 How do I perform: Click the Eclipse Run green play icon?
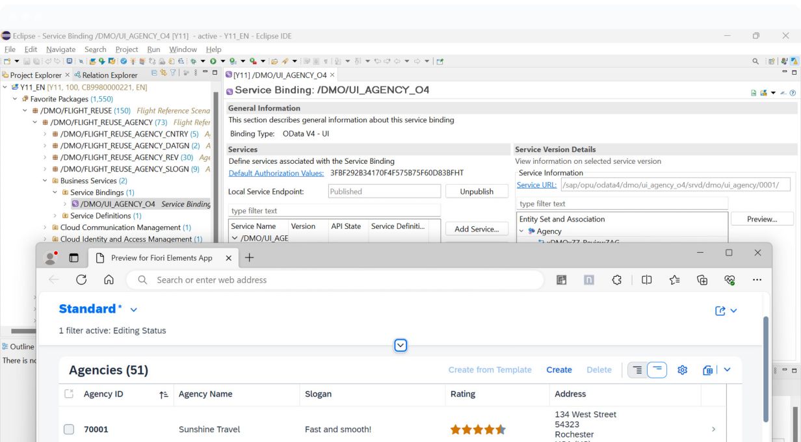point(213,61)
